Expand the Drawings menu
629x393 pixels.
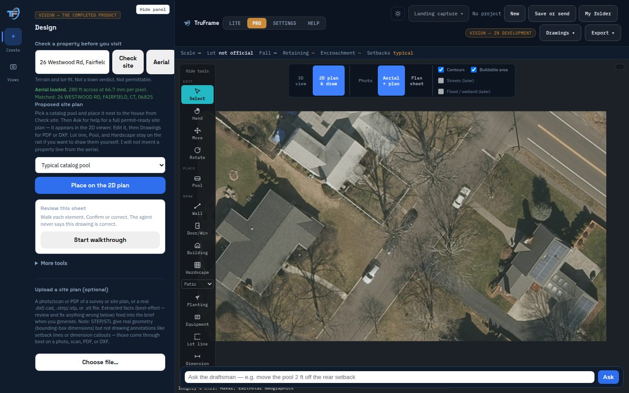560,33
